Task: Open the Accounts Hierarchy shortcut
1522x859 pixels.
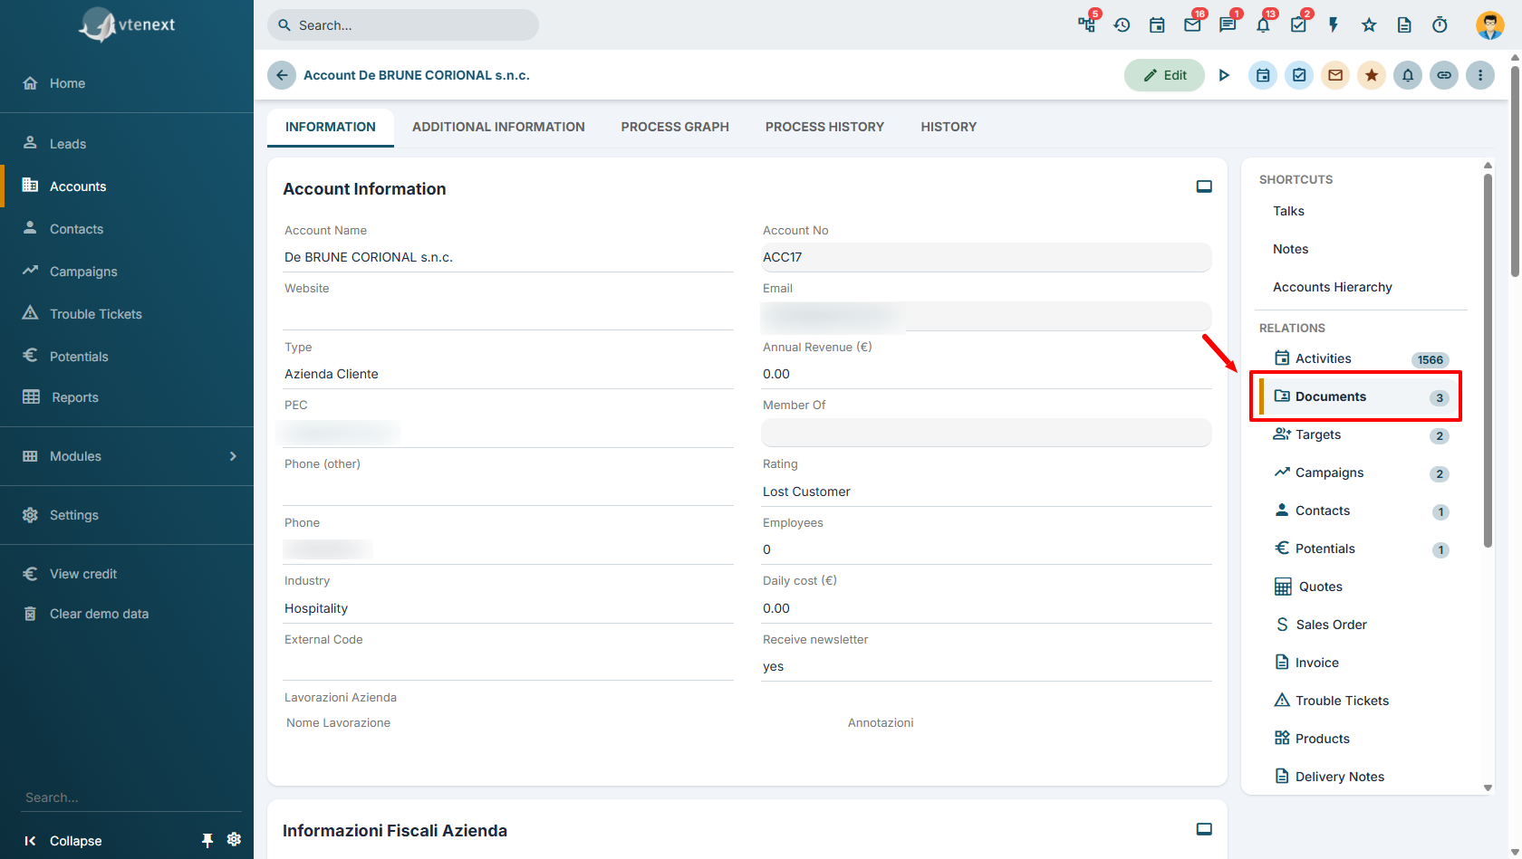Action: 1332,287
